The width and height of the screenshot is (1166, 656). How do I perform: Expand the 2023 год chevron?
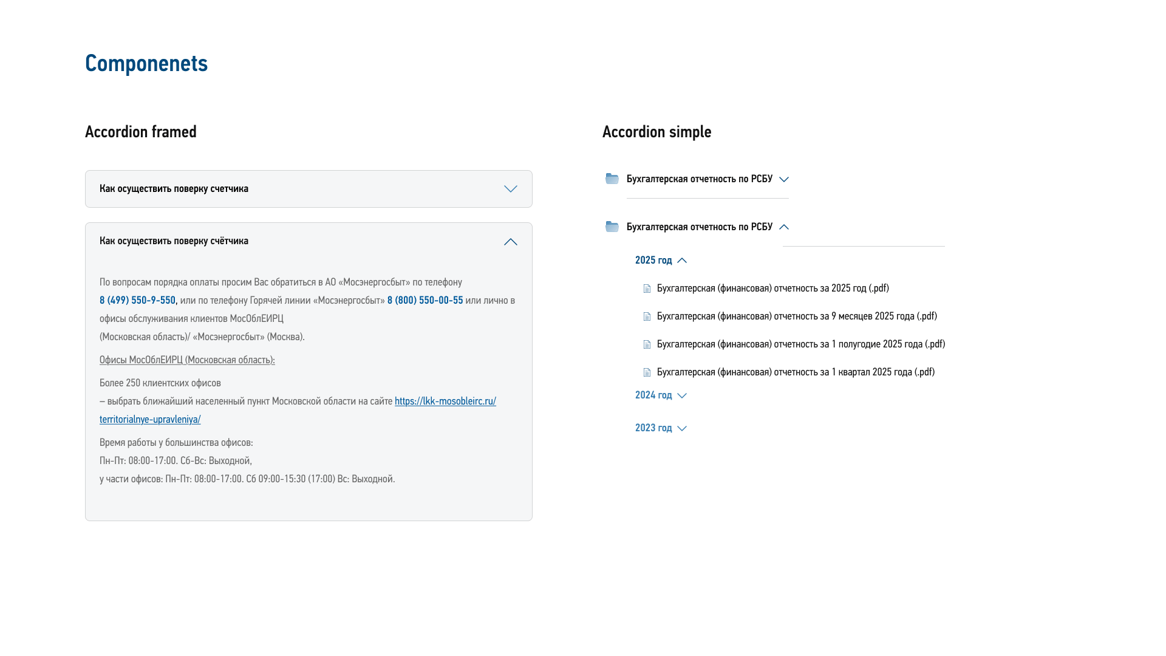pyautogui.click(x=682, y=428)
